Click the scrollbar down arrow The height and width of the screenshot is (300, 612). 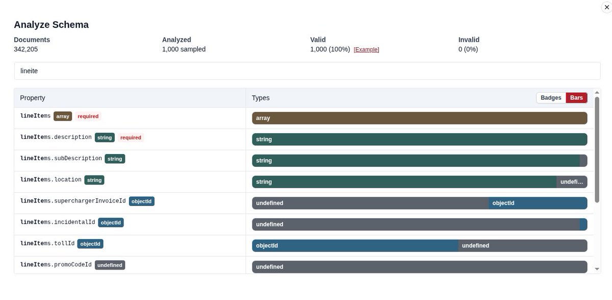coord(597,268)
